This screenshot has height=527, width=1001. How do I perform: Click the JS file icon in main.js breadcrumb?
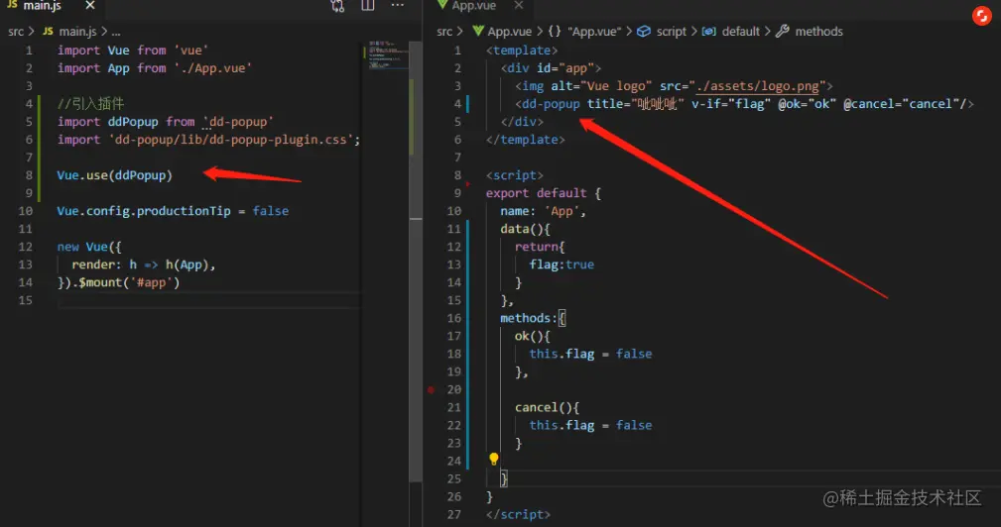pos(48,32)
